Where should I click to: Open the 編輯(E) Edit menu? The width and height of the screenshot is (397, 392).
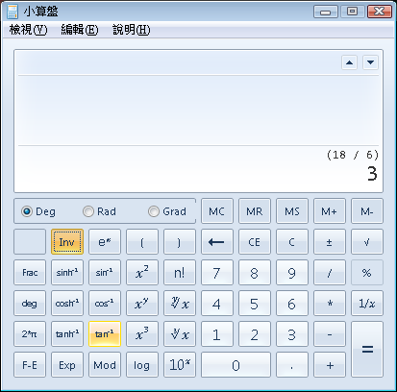click(80, 30)
